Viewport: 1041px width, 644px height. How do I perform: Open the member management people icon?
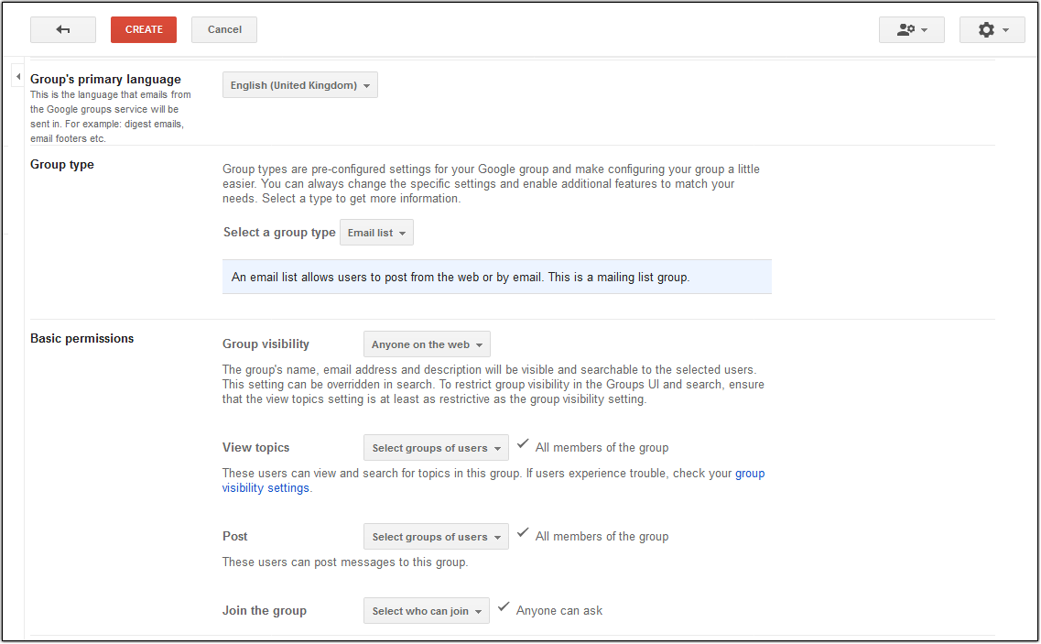click(x=905, y=29)
